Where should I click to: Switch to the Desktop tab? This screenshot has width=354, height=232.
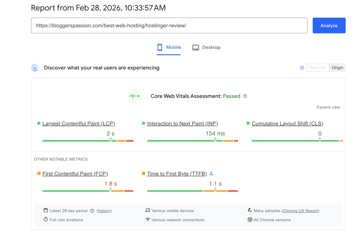pos(206,47)
